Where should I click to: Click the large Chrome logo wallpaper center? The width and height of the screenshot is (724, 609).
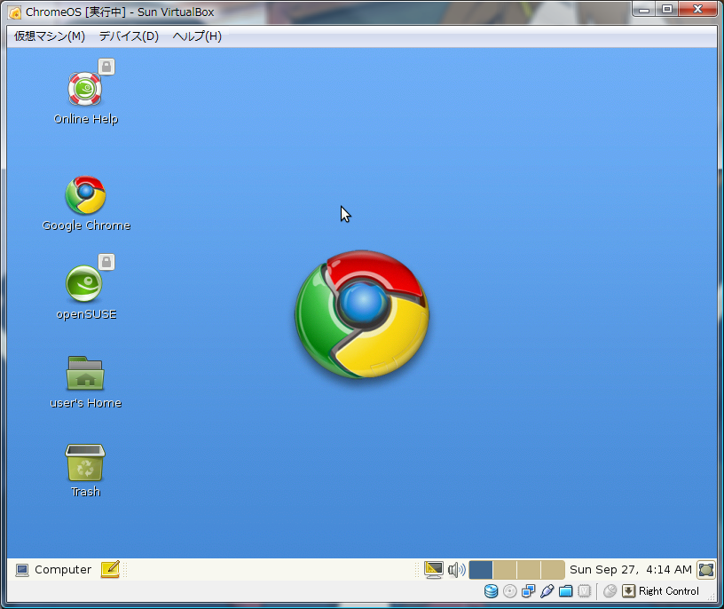point(362,314)
